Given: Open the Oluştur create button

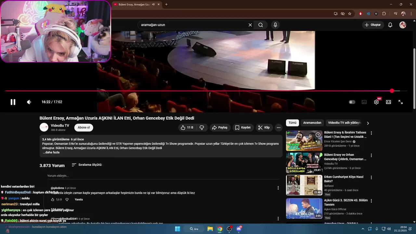Looking at the screenshot, I should pyautogui.click(x=373, y=25).
